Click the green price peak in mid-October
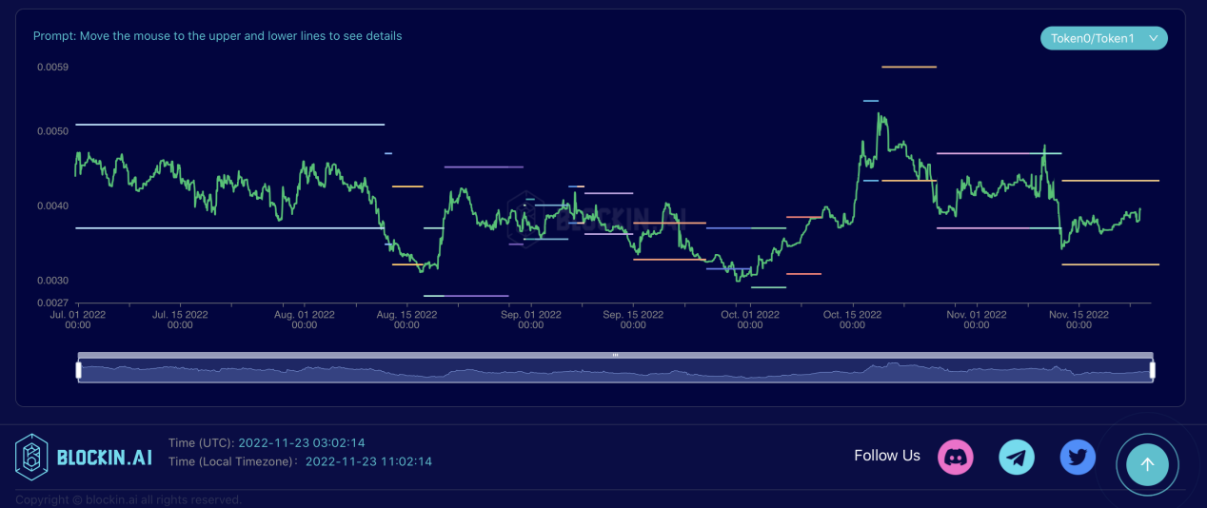1207x508 pixels. tap(881, 116)
